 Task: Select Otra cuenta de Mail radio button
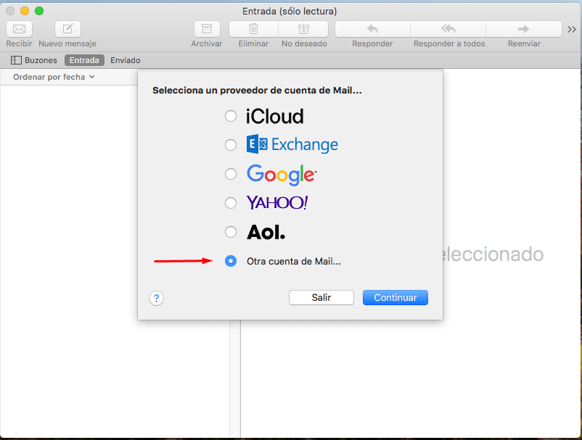tap(231, 261)
